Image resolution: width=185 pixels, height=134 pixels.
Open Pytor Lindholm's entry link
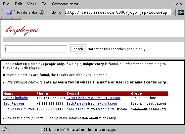tap(16, 98)
